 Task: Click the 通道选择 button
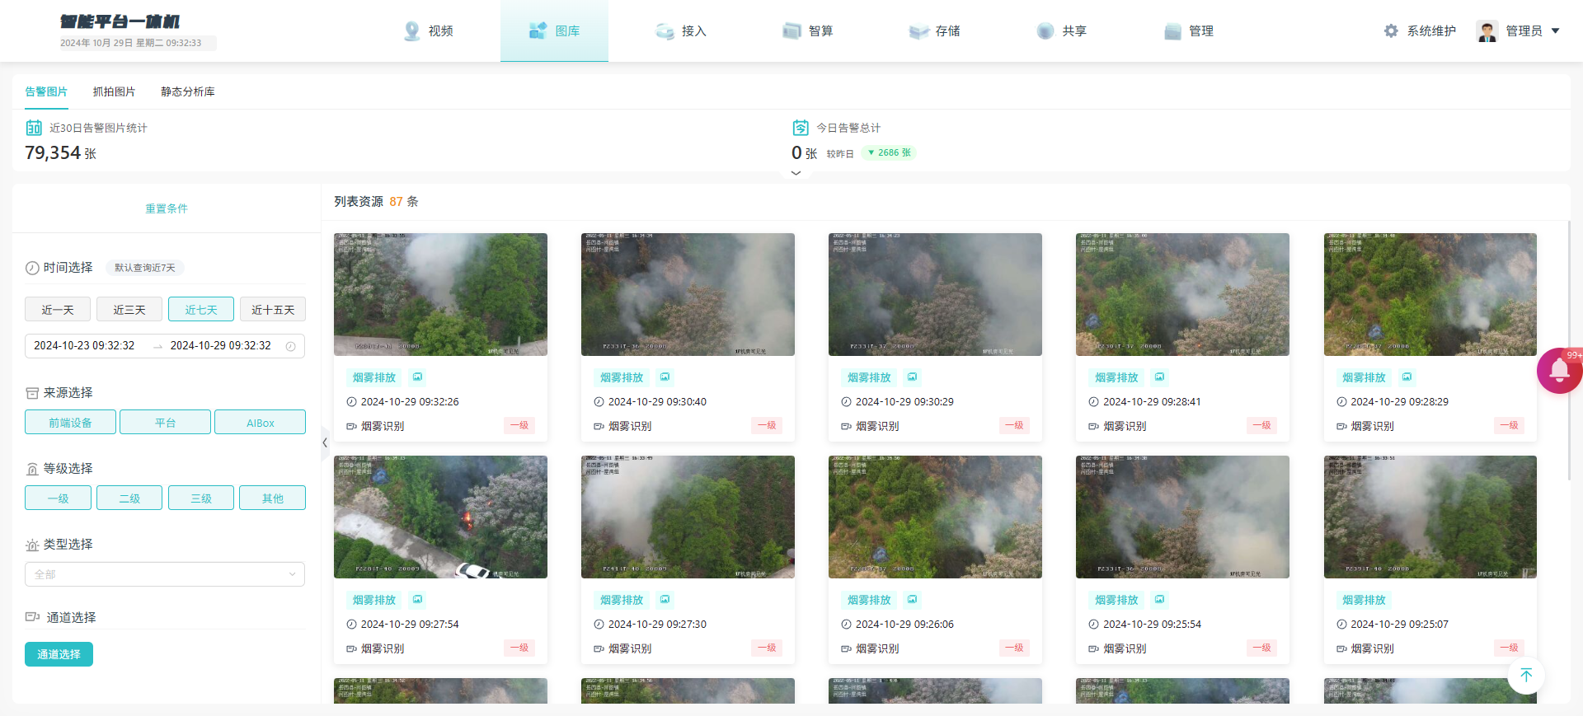[x=59, y=654]
